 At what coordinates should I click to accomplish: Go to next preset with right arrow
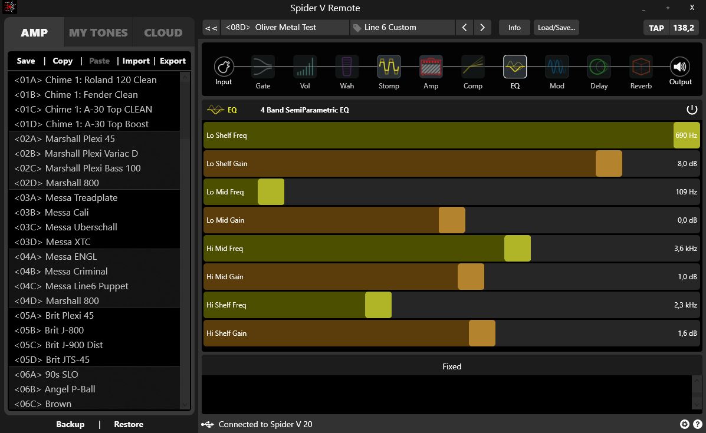pos(482,28)
